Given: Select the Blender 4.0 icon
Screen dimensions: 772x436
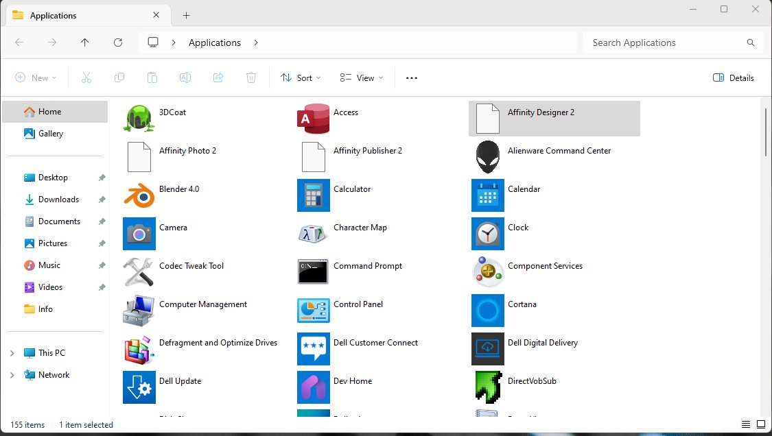Looking at the screenshot, I should point(139,195).
